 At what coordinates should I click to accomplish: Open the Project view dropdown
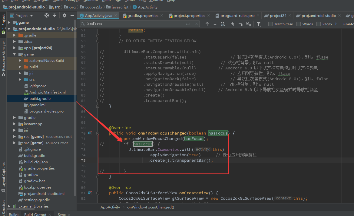click(x=24, y=15)
